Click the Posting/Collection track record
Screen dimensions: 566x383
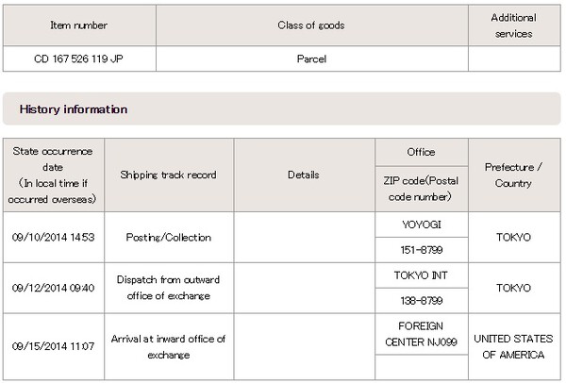[x=169, y=238]
